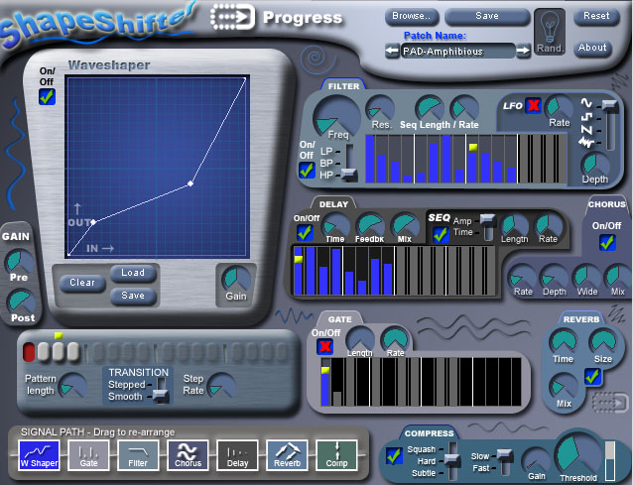Screen dimensions: 633x485
Task: Click the waveshaper curve middle node
Action: (x=190, y=183)
